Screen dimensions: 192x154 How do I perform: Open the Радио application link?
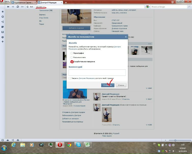(x=41, y=24)
